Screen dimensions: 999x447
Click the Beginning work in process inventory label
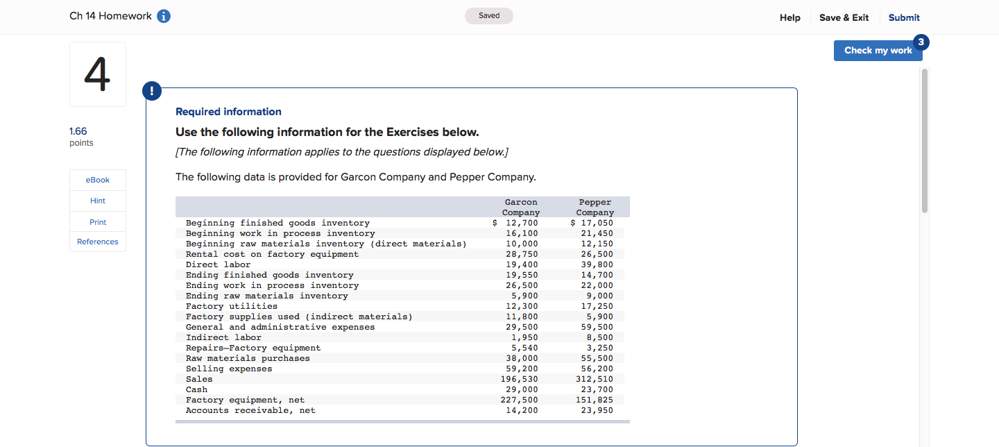(x=280, y=233)
